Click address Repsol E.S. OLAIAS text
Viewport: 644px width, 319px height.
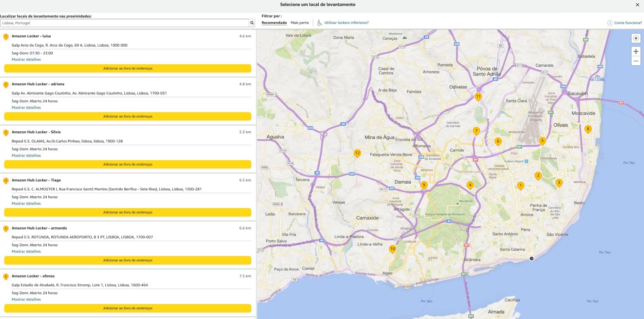coord(67,141)
